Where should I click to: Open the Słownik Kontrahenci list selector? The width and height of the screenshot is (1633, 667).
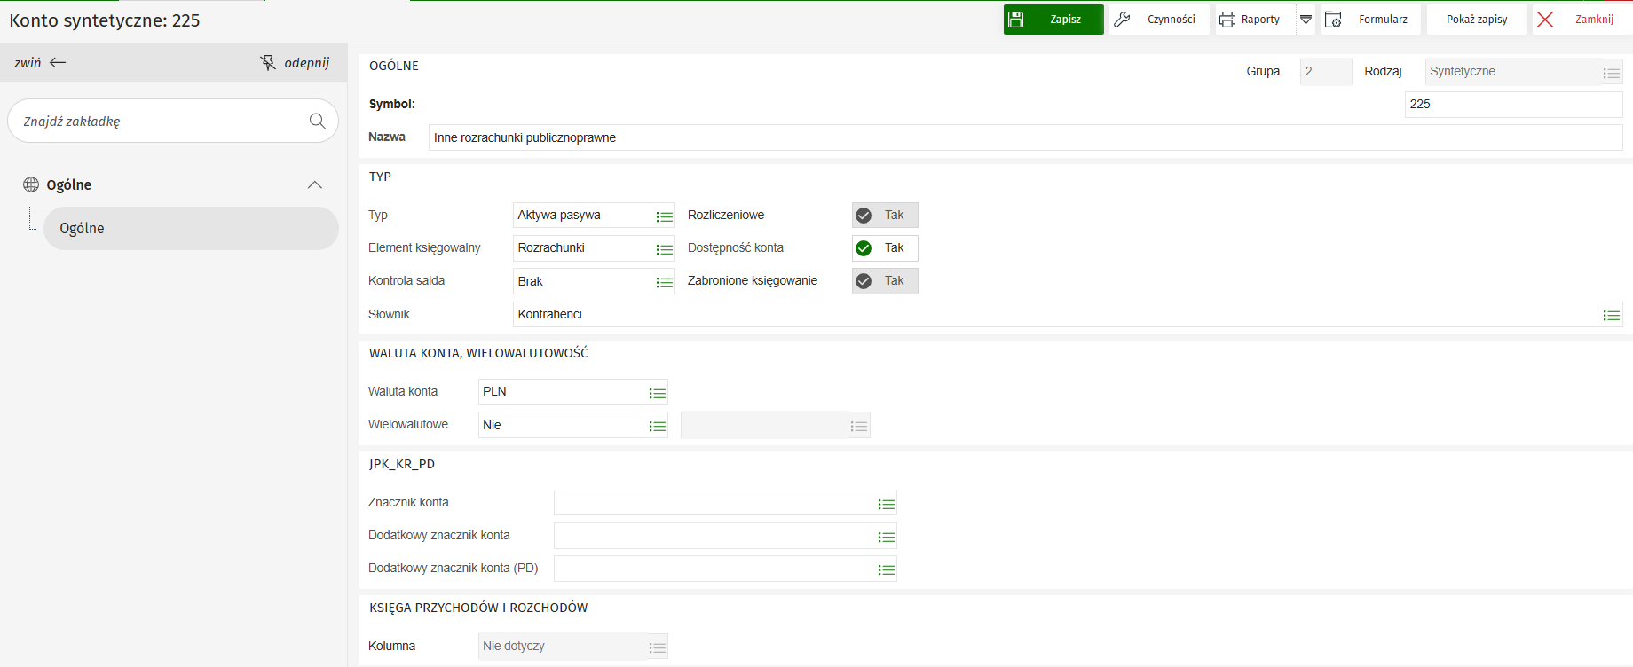(1611, 316)
